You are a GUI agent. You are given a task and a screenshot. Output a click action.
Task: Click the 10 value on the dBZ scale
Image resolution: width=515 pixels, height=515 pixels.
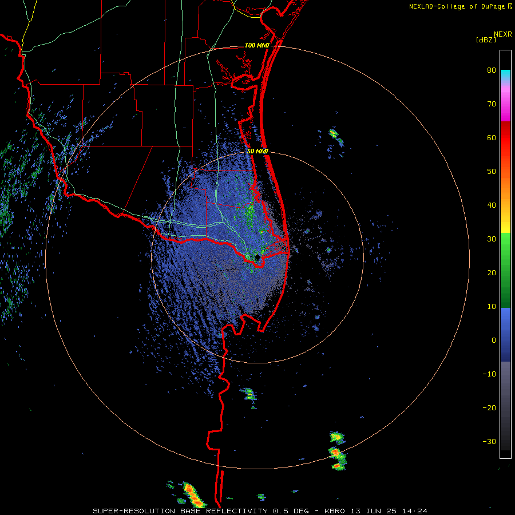click(x=492, y=307)
